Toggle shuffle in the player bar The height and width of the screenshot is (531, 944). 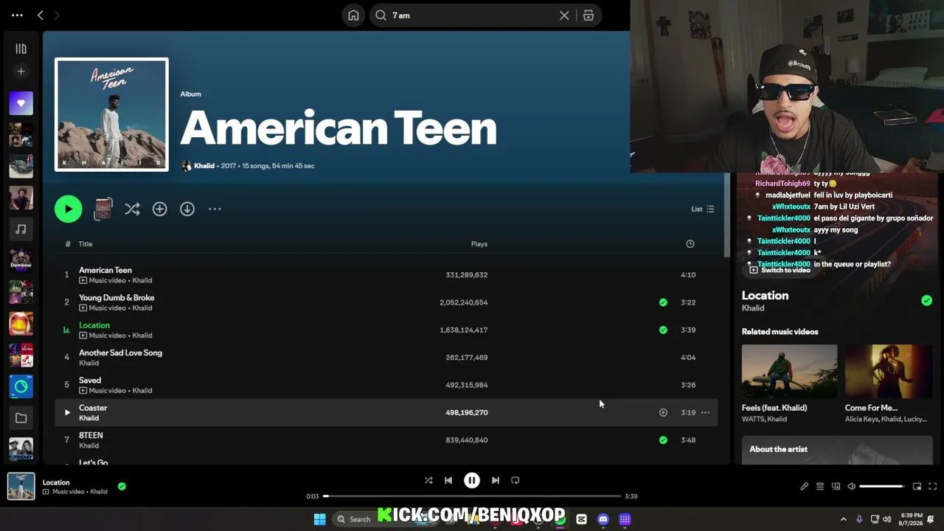click(428, 480)
